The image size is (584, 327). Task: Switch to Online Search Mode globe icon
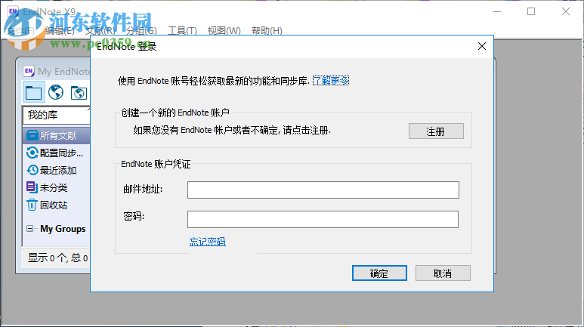click(56, 92)
